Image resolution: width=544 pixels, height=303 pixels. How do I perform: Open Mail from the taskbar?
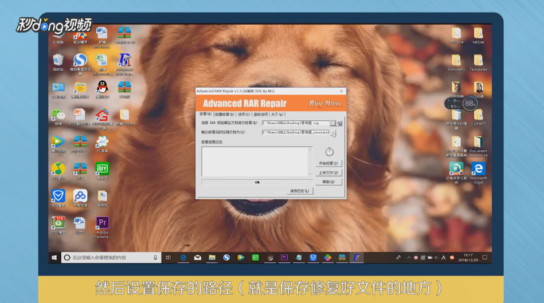pos(197,258)
